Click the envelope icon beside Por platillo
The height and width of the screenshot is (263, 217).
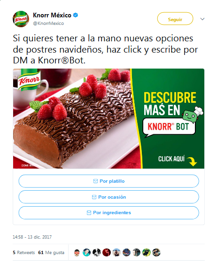pyautogui.click(x=95, y=181)
